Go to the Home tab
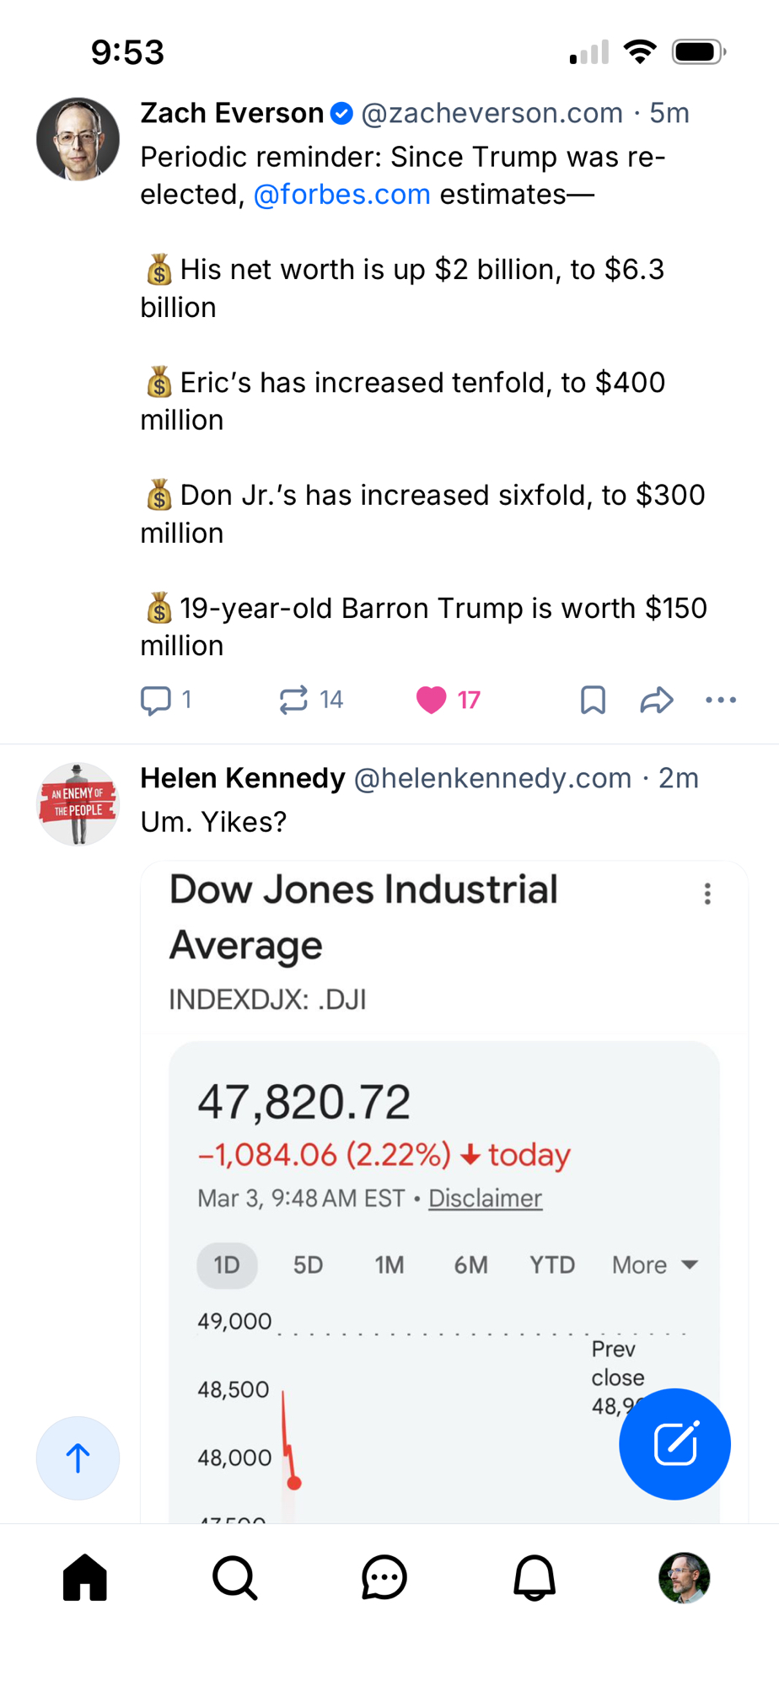The image size is (779, 1686). (x=85, y=1577)
